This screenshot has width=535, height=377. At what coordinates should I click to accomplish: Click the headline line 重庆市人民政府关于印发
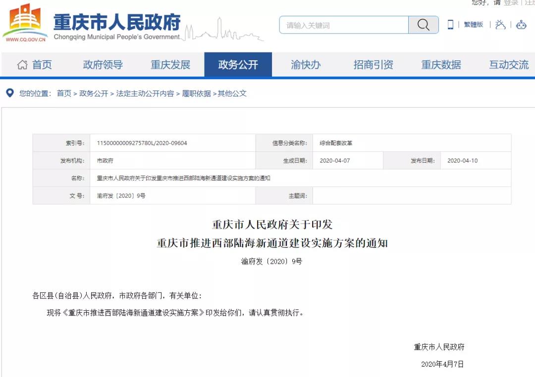(272, 225)
